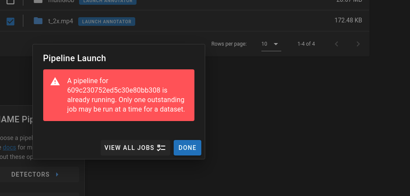Click the multiGlob folder icon
This screenshot has width=410, height=196.
pyautogui.click(x=38, y=1)
